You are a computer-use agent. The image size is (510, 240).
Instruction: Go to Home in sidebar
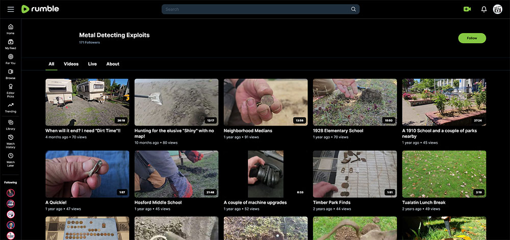pyautogui.click(x=10, y=29)
